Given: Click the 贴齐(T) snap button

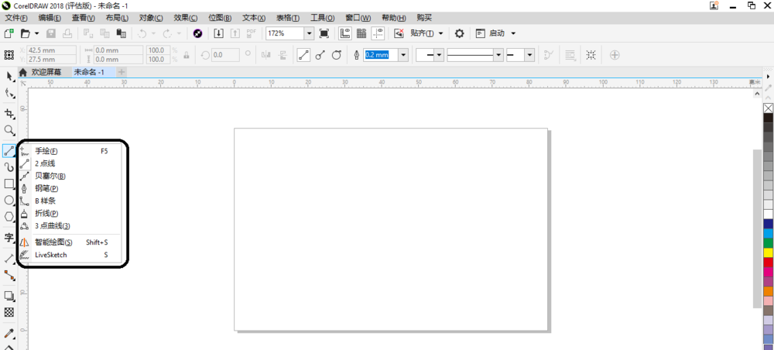Looking at the screenshot, I should pyautogui.click(x=422, y=34).
